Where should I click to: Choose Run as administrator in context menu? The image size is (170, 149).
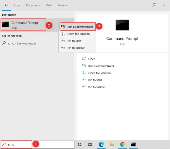point(80,27)
